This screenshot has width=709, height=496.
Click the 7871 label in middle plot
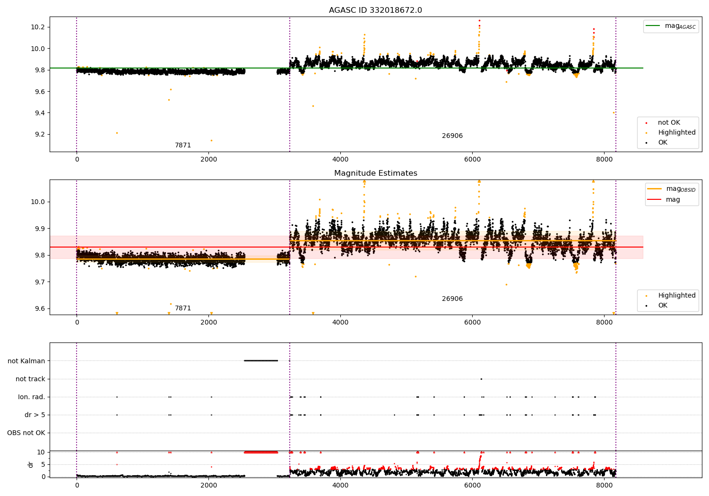tap(183, 308)
